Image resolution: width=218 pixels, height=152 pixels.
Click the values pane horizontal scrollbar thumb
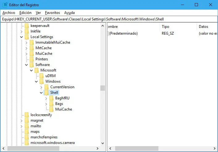(137, 149)
